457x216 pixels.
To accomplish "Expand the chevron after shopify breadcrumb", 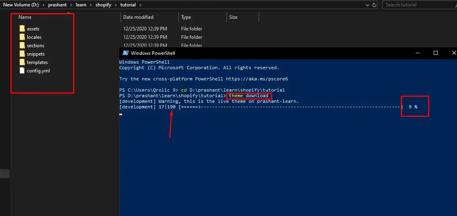I will (116, 5).
